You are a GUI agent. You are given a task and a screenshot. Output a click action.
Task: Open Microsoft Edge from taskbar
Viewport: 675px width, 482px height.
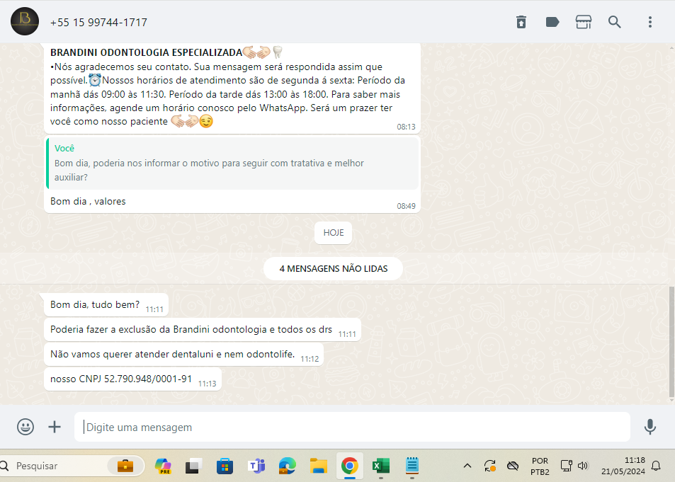(x=287, y=466)
